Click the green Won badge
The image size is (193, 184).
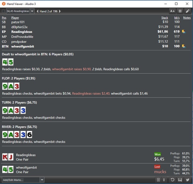tap(157, 154)
